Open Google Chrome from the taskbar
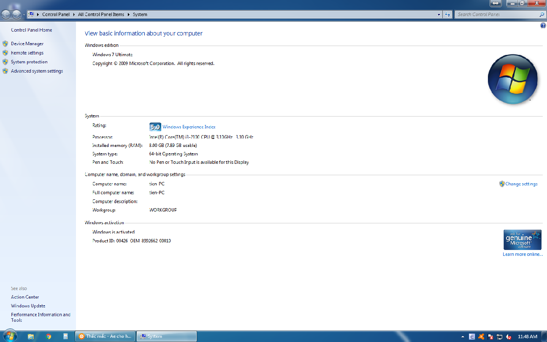 tap(49, 337)
